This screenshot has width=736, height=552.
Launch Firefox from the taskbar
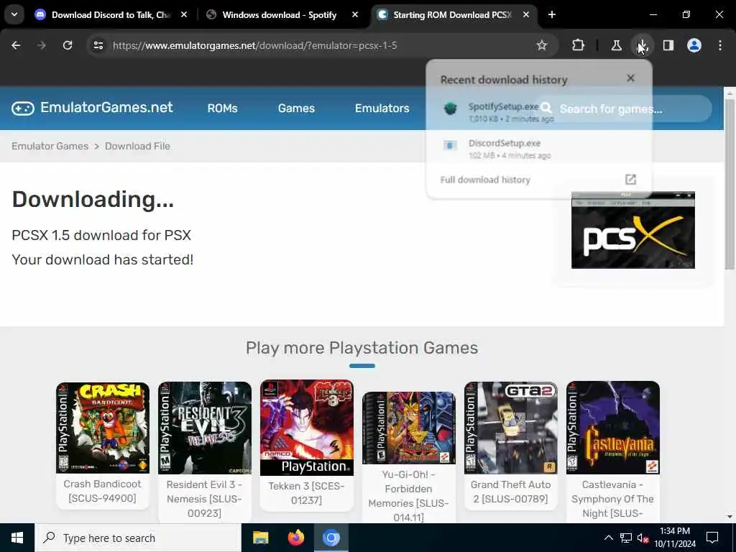point(295,538)
